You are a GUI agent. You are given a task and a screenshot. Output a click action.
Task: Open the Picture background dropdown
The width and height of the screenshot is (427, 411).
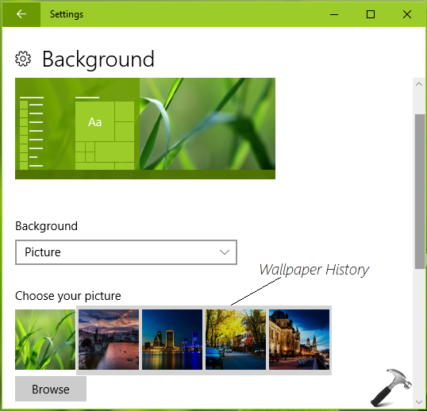tap(126, 252)
